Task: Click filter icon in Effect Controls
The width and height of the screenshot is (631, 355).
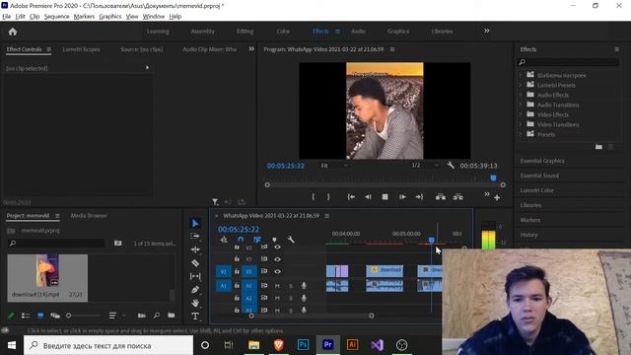Action: coord(215,201)
